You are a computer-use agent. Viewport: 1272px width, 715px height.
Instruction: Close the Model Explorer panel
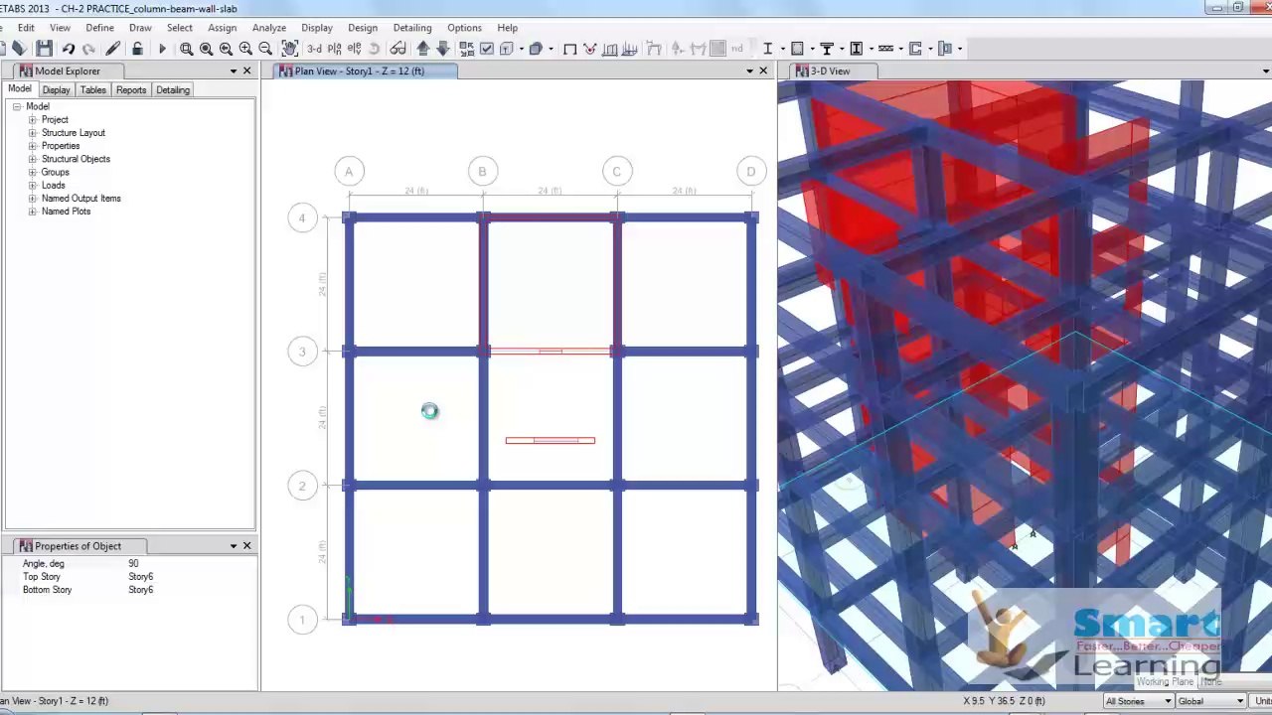pyautogui.click(x=246, y=71)
